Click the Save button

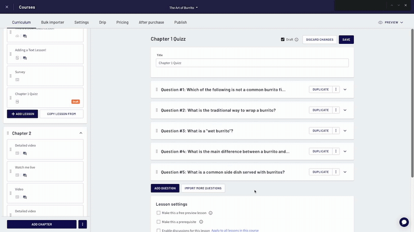pyautogui.click(x=346, y=40)
